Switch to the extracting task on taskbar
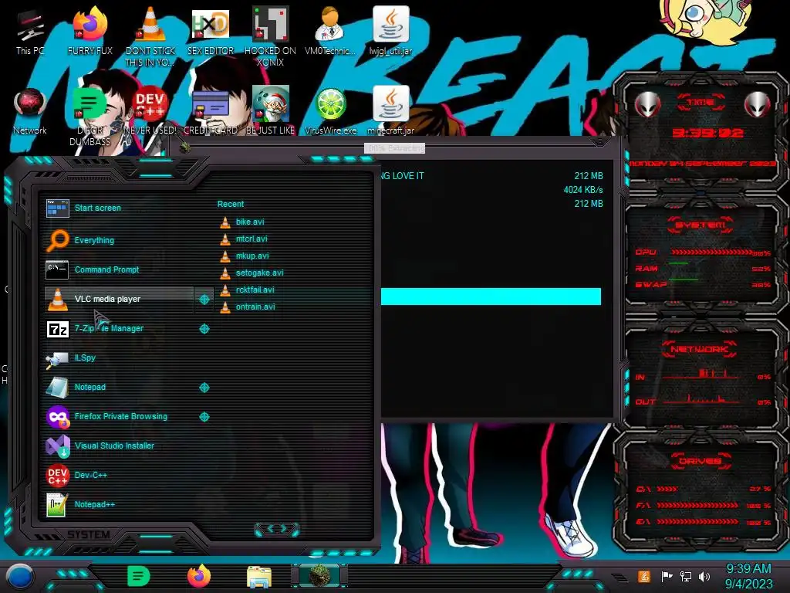This screenshot has width=790, height=593. (319, 576)
